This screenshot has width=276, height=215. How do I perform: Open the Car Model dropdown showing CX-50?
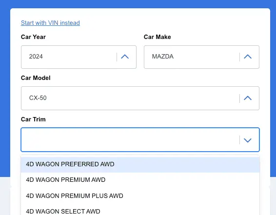[140, 98]
